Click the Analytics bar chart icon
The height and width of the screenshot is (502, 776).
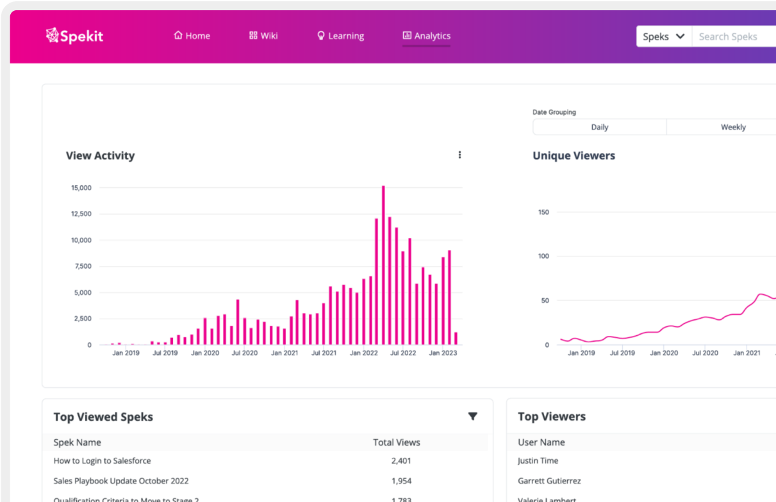[x=406, y=35]
